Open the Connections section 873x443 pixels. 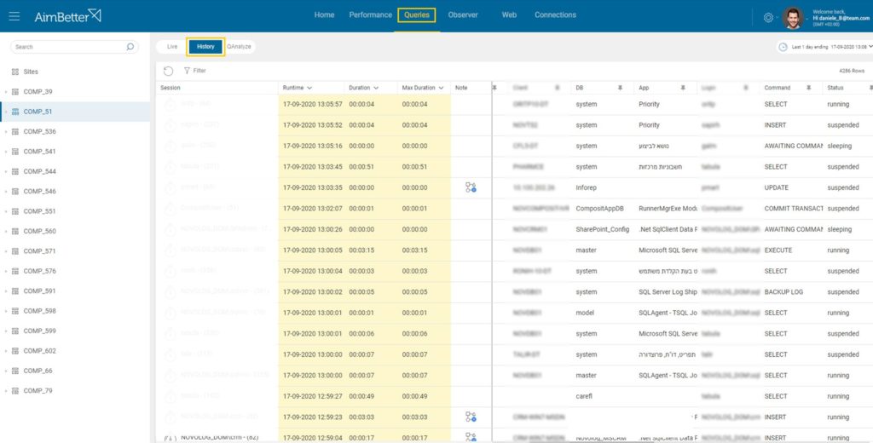(x=555, y=15)
